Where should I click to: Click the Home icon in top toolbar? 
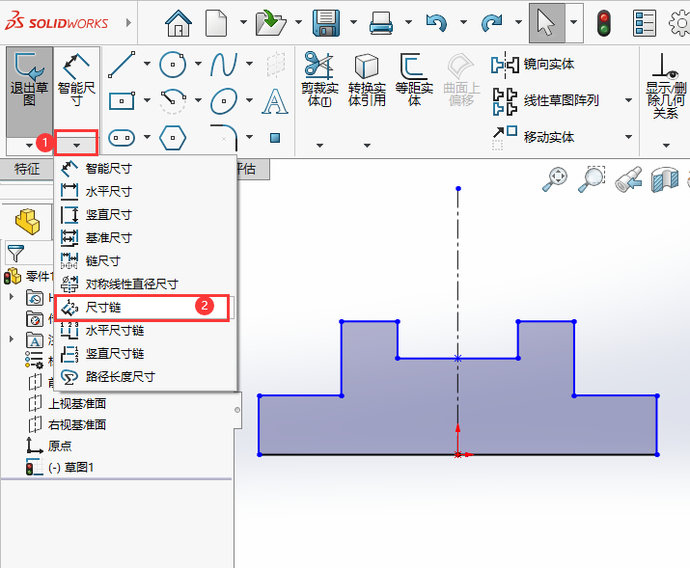pos(179,22)
